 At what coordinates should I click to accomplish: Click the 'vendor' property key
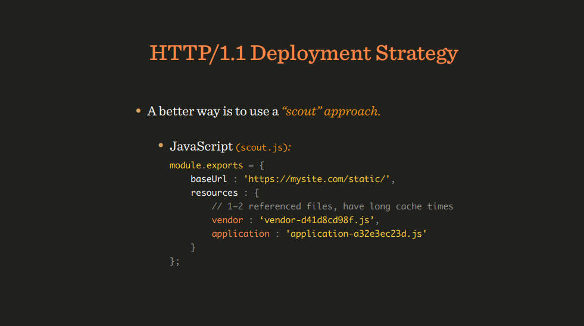(227, 220)
